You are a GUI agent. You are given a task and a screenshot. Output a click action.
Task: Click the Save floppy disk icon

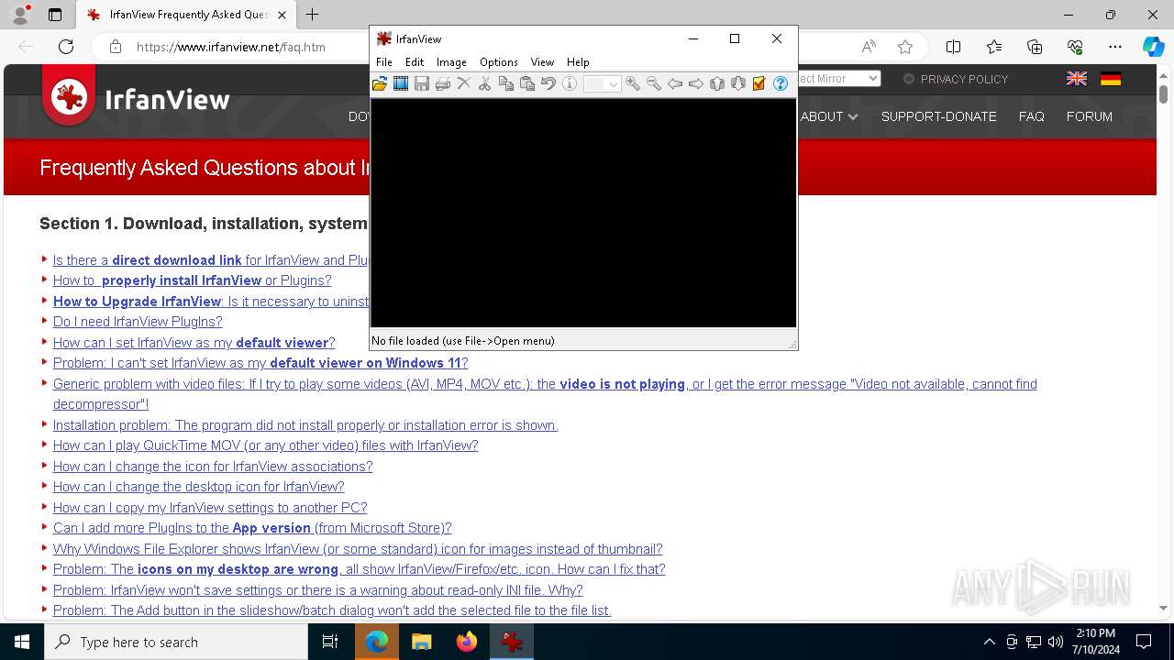[422, 83]
